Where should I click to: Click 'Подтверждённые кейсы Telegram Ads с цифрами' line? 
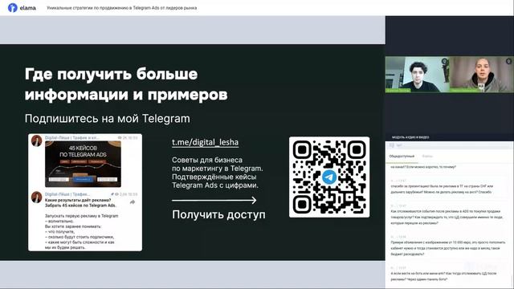tap(215, 181)
